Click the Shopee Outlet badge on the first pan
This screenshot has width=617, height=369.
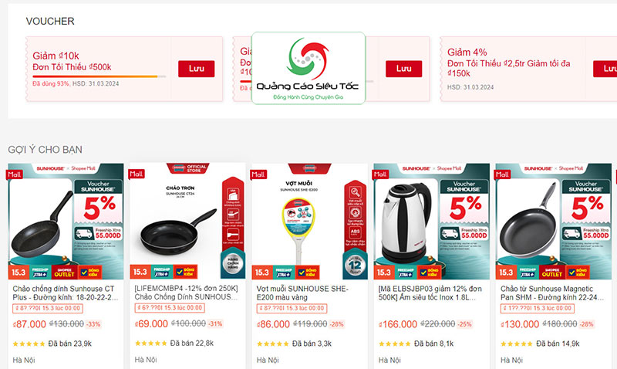pyautogui.click(x=64, y=273)
